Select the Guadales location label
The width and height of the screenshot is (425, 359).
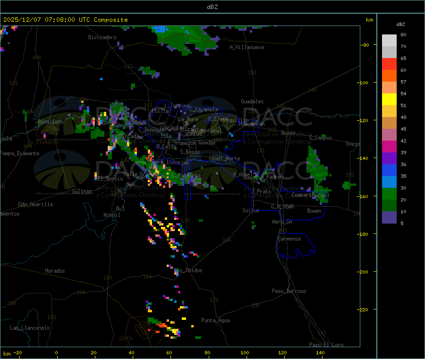point(252,101)
